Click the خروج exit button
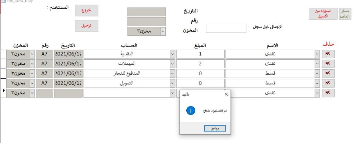The image size is (359, 143). 87,10
